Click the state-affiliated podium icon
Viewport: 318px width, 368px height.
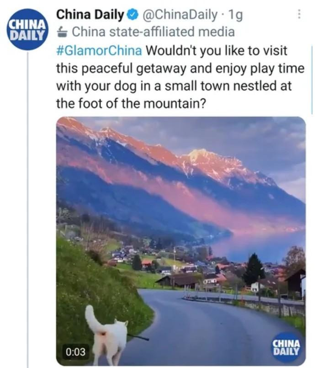tap(62, 32)
